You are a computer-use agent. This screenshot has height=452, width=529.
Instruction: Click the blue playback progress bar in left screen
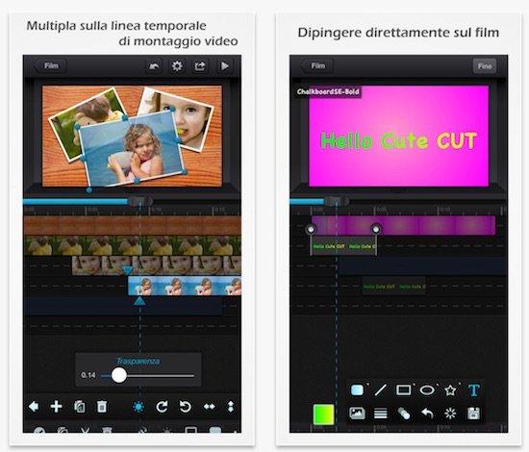pyautogui.click(x=76, y=202)
